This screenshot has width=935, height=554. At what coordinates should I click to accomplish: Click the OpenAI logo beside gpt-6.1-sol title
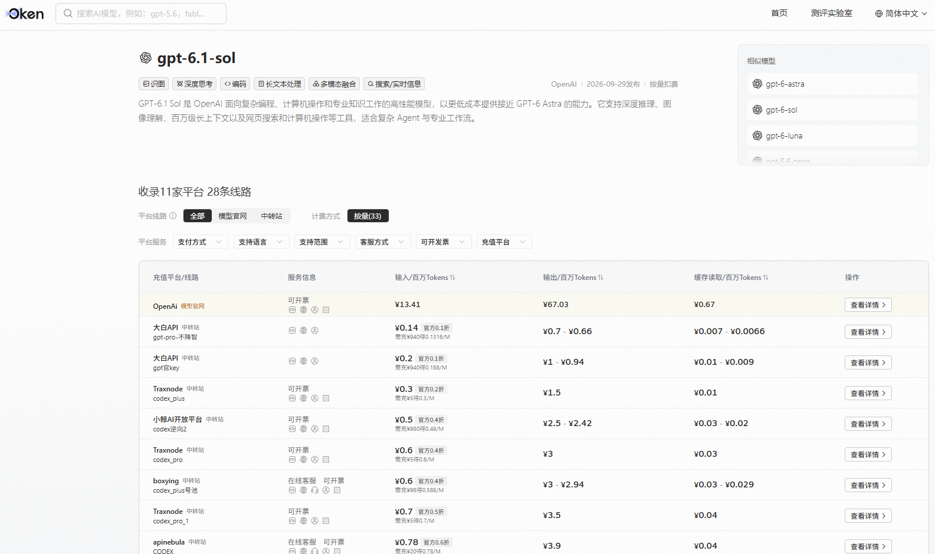click(x=145, y=58)
